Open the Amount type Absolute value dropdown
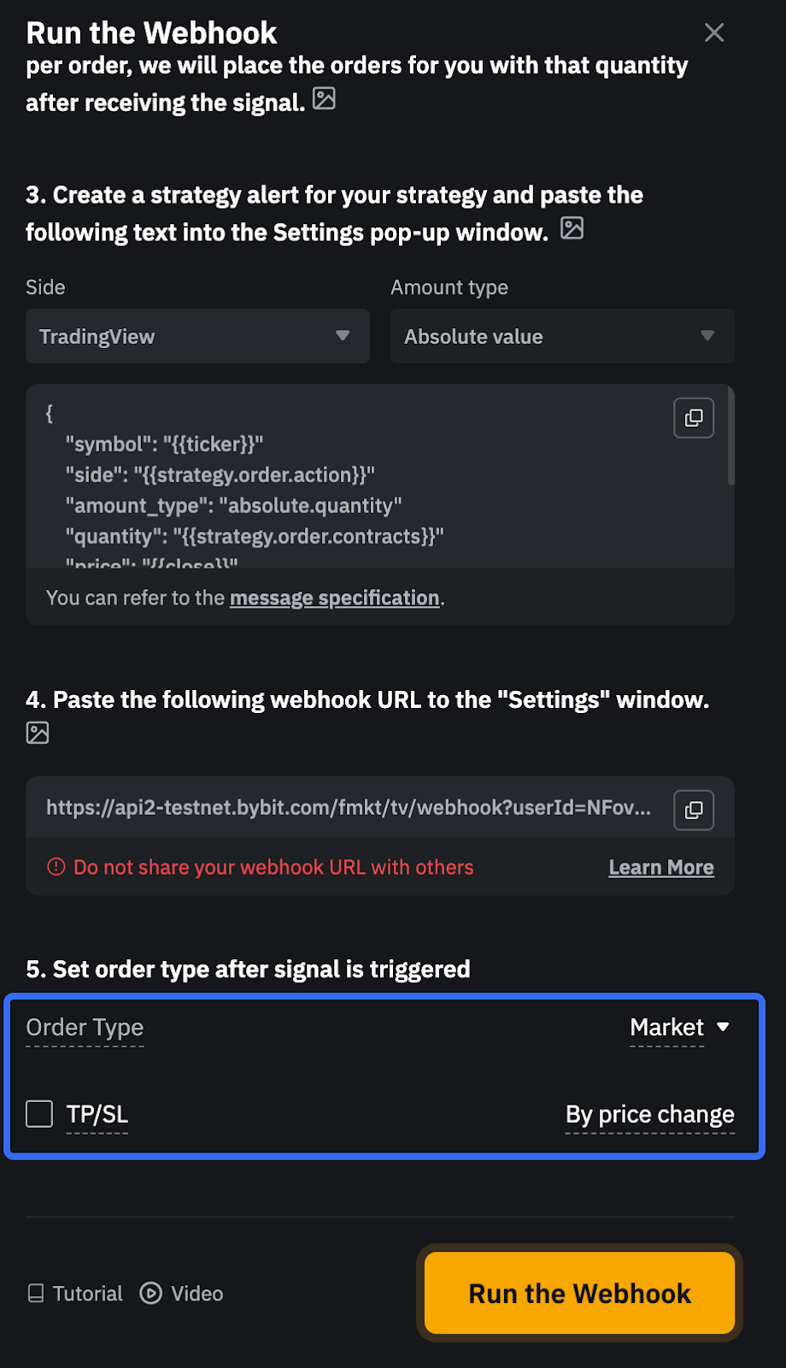The height and width of the screenshot is (1368, 786). point(562,336)
